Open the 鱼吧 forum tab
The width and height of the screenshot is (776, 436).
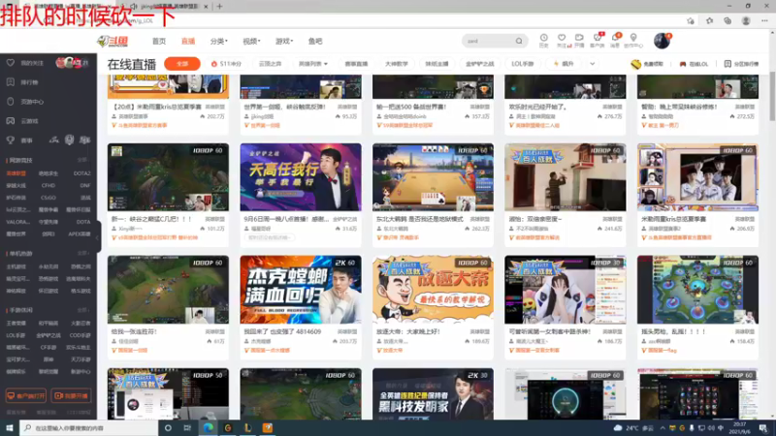click(315, 41)
